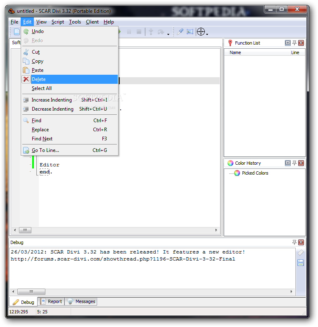Click the New Script toolbar icon
Viewport: 318px width, 327px height.
tap(17, 32)
